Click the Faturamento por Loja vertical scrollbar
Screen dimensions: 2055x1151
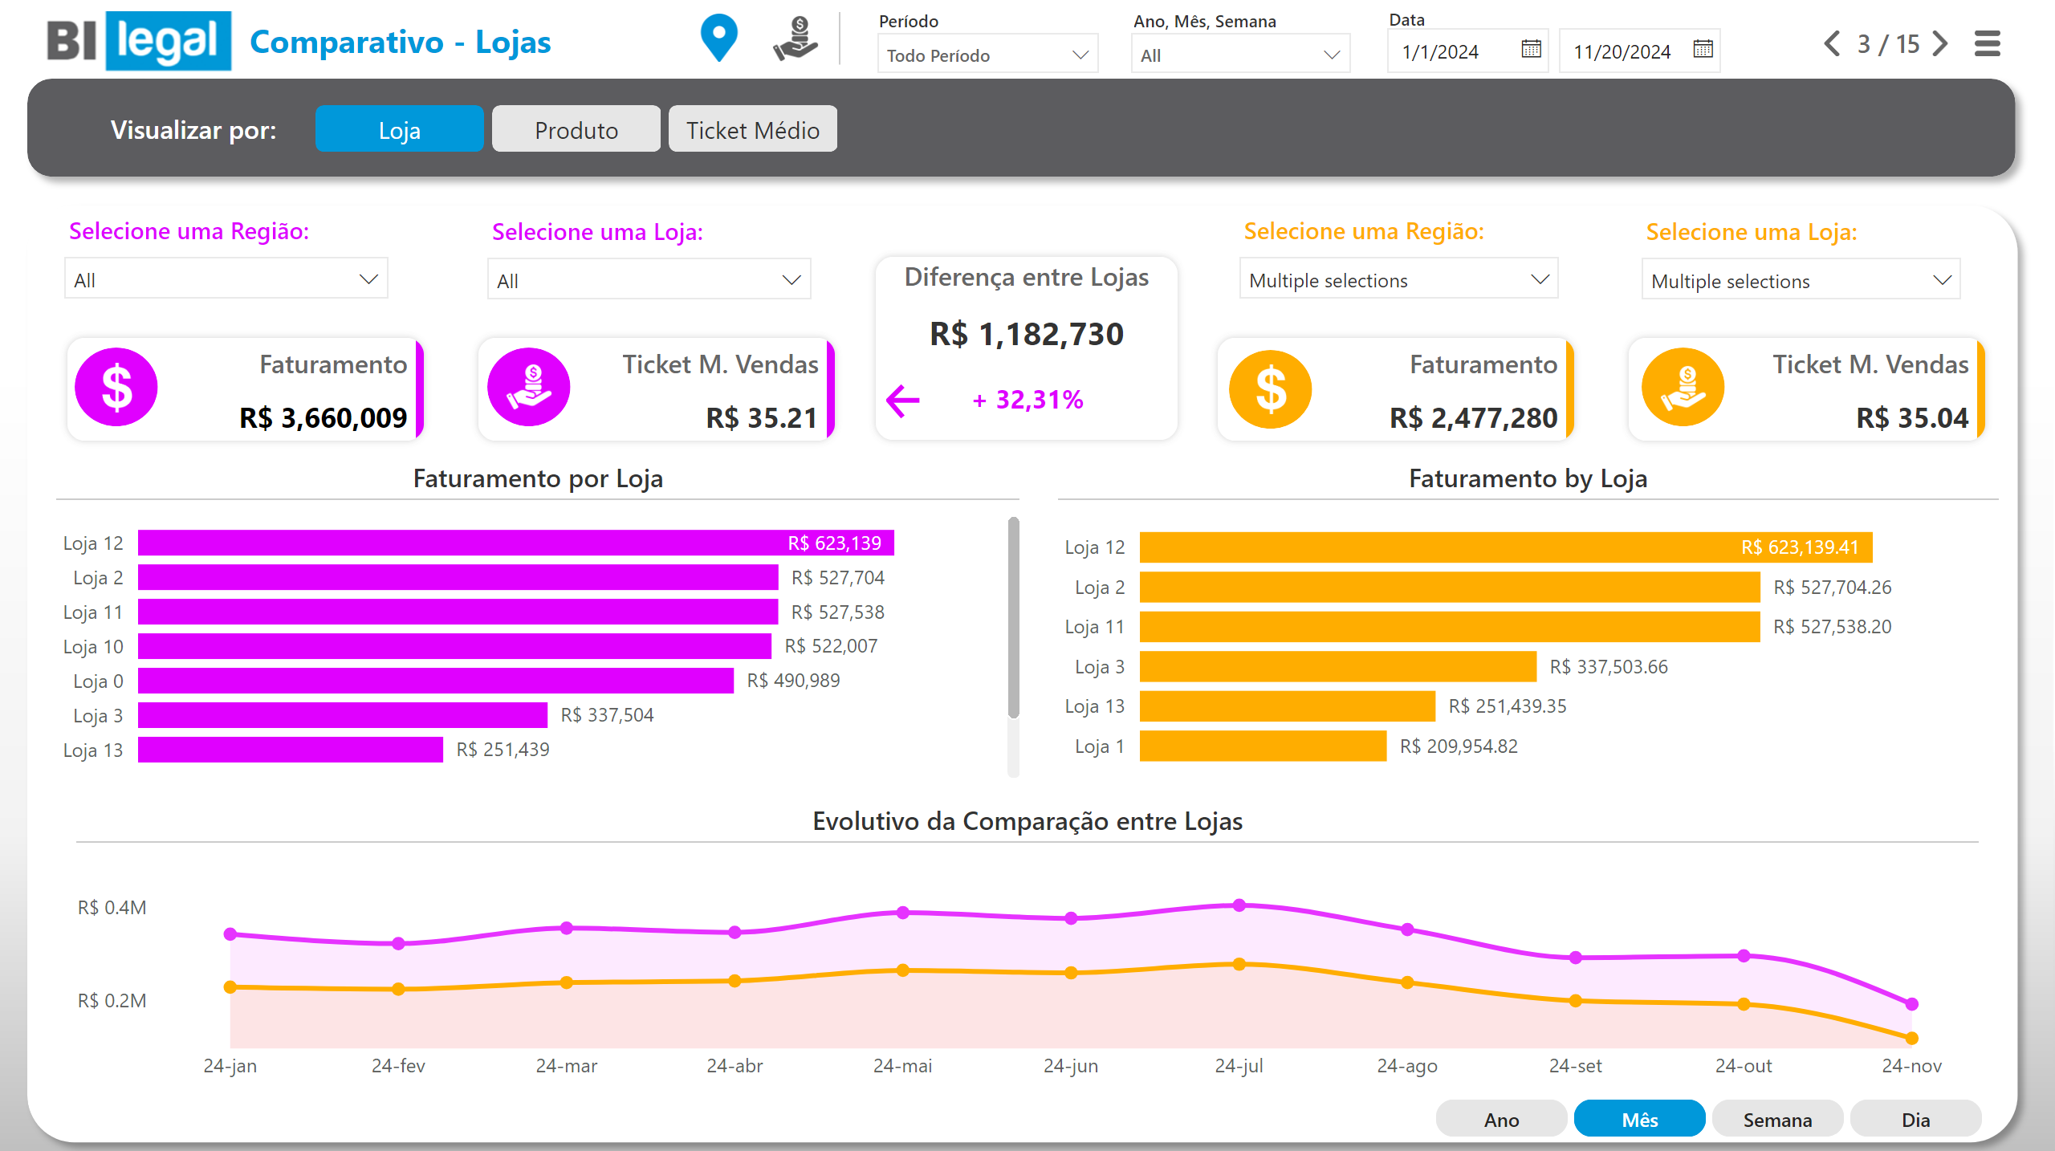click(x=1013, y=618)
